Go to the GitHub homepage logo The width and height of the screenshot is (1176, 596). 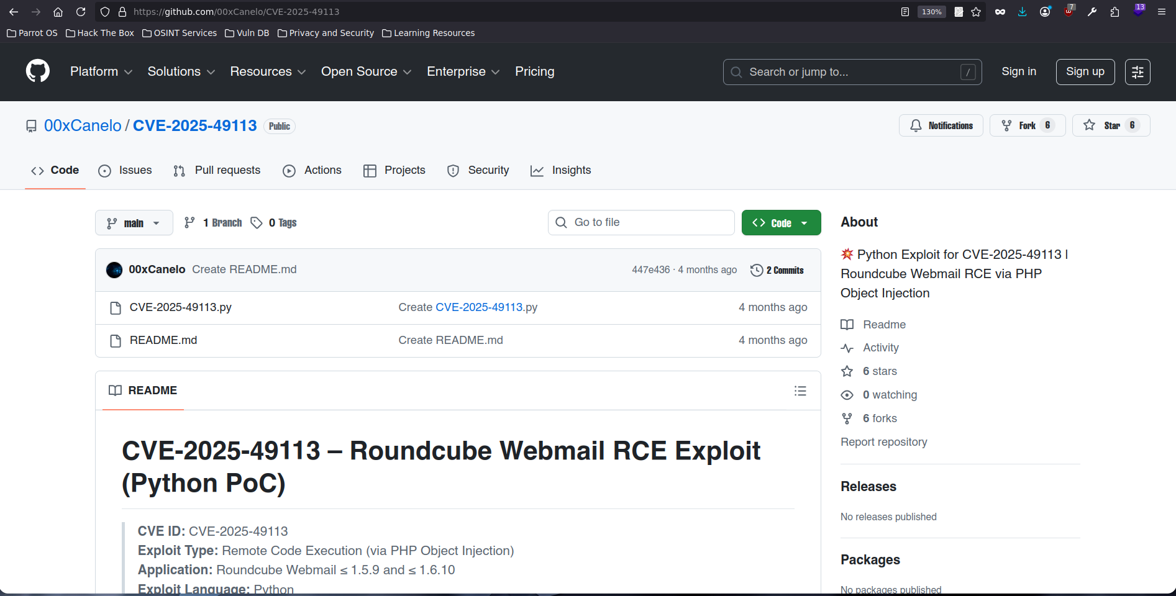(38, 71)
